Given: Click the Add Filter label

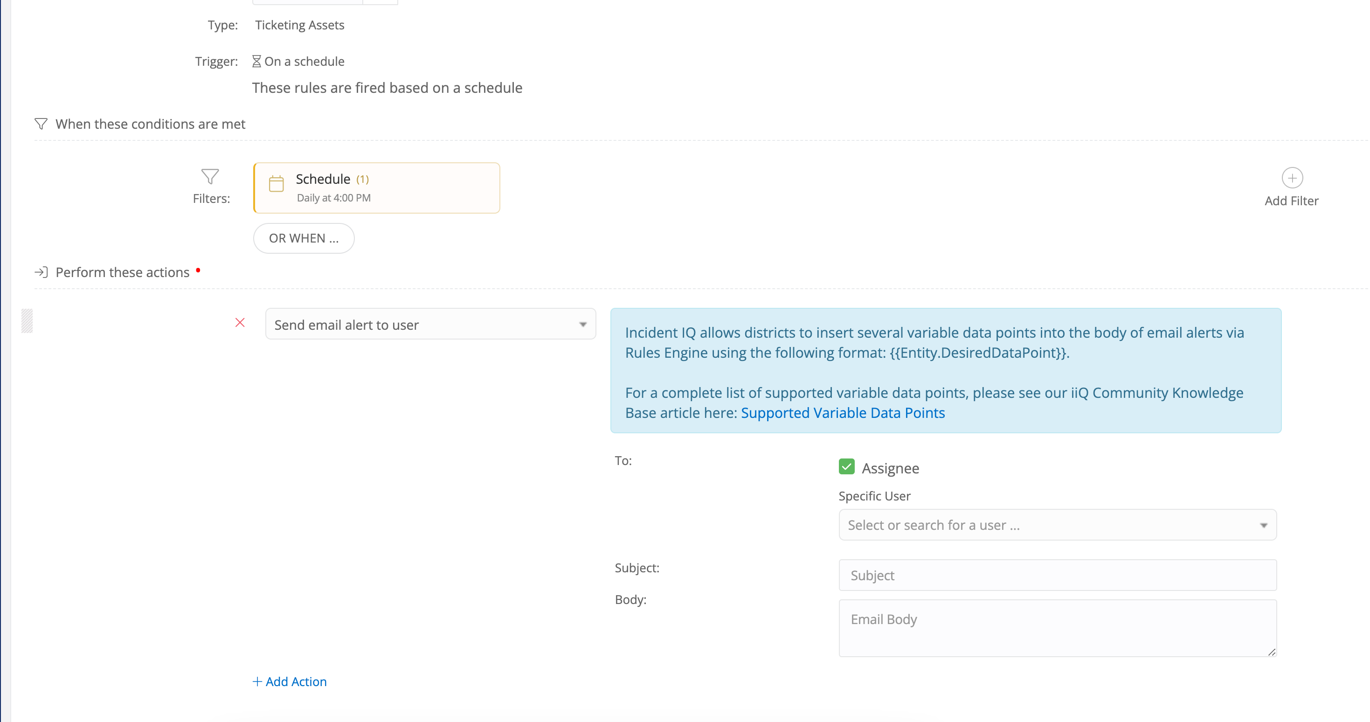Looking at the screenshot, I should click(x=1291, y=201).
